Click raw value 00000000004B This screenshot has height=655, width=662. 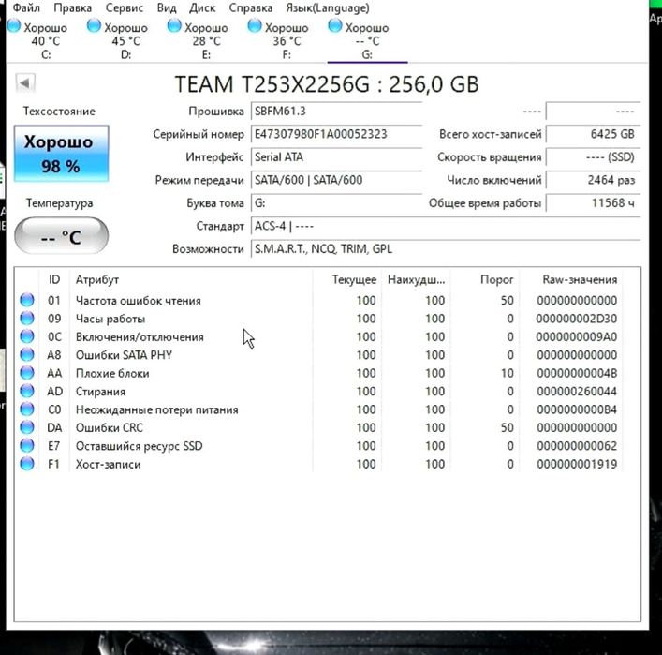click(576, 373)
